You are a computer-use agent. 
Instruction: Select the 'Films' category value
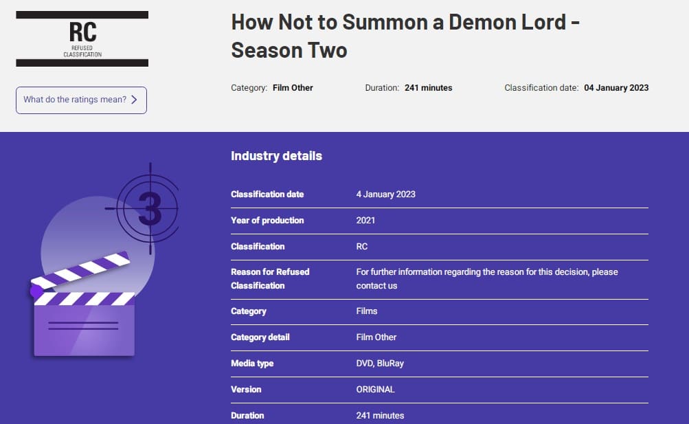pyautogui.click(x=367, y=311)
